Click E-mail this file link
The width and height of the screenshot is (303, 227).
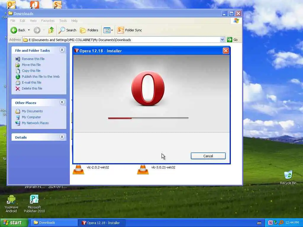click(31, 82)
